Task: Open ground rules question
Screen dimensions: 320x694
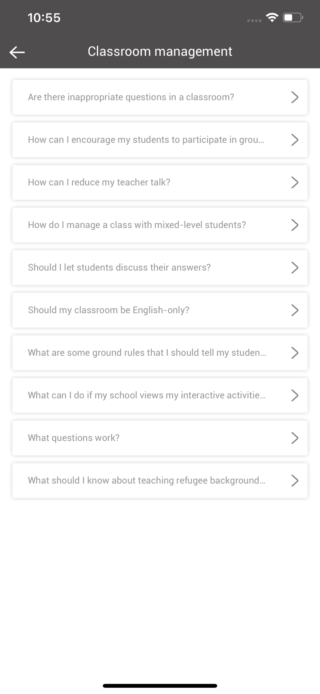Action: pos(160,353)
